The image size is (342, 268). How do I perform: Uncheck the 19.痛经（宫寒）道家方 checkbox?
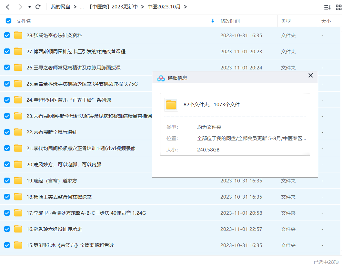(7, 180)
